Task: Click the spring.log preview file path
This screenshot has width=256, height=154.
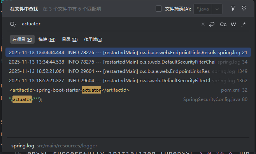Action: pos(54,146)
